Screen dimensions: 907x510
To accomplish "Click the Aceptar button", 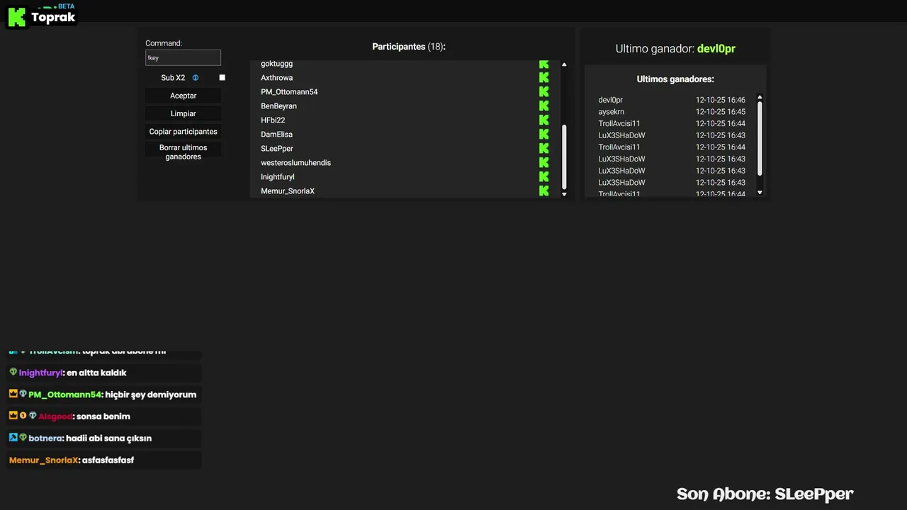I will [x=184, y=96].
